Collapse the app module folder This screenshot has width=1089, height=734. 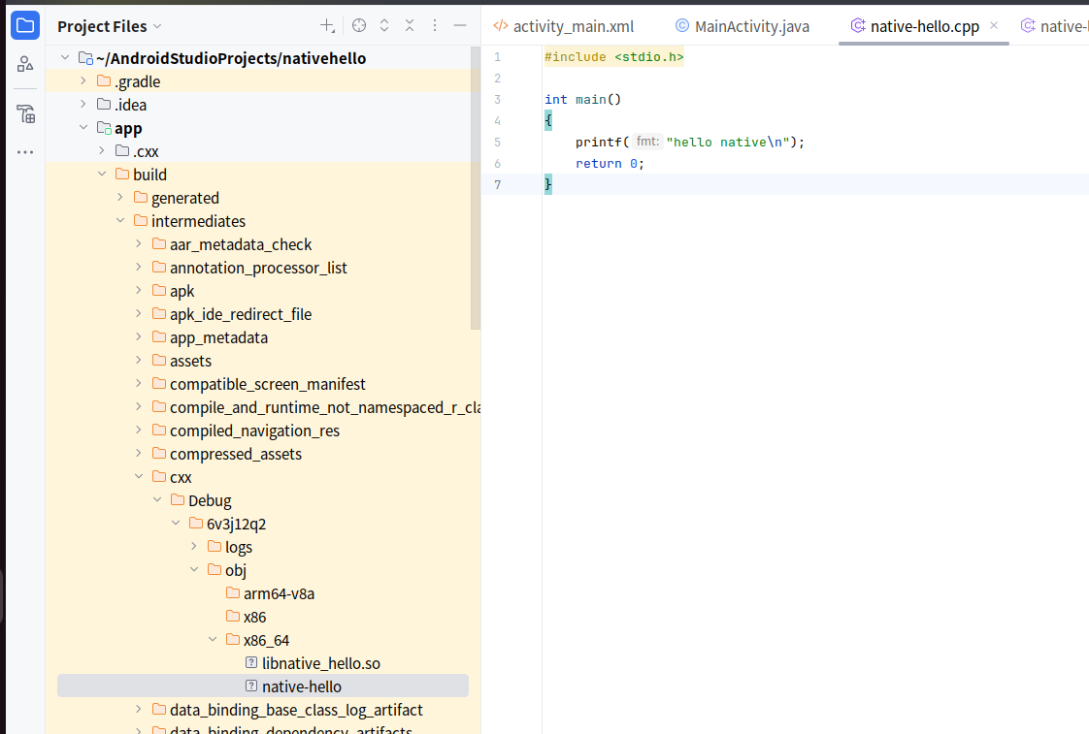click(x=83, y=128)
